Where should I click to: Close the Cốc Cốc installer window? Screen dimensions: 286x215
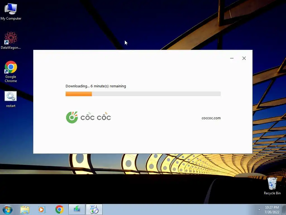tap(244, 58)
